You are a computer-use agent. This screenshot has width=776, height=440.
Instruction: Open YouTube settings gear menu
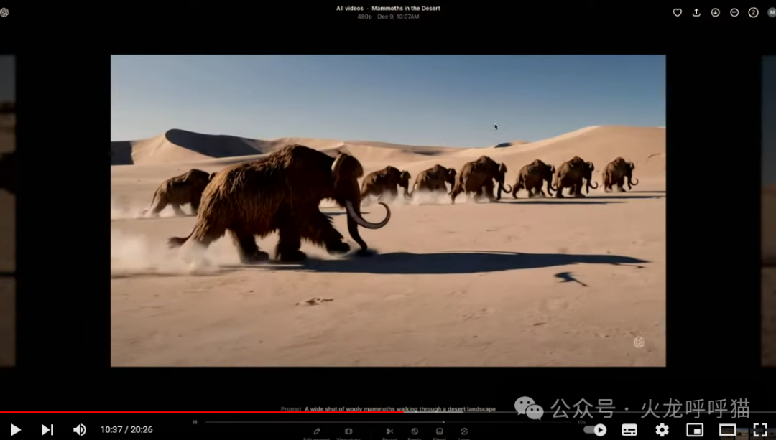click(662, 430)
